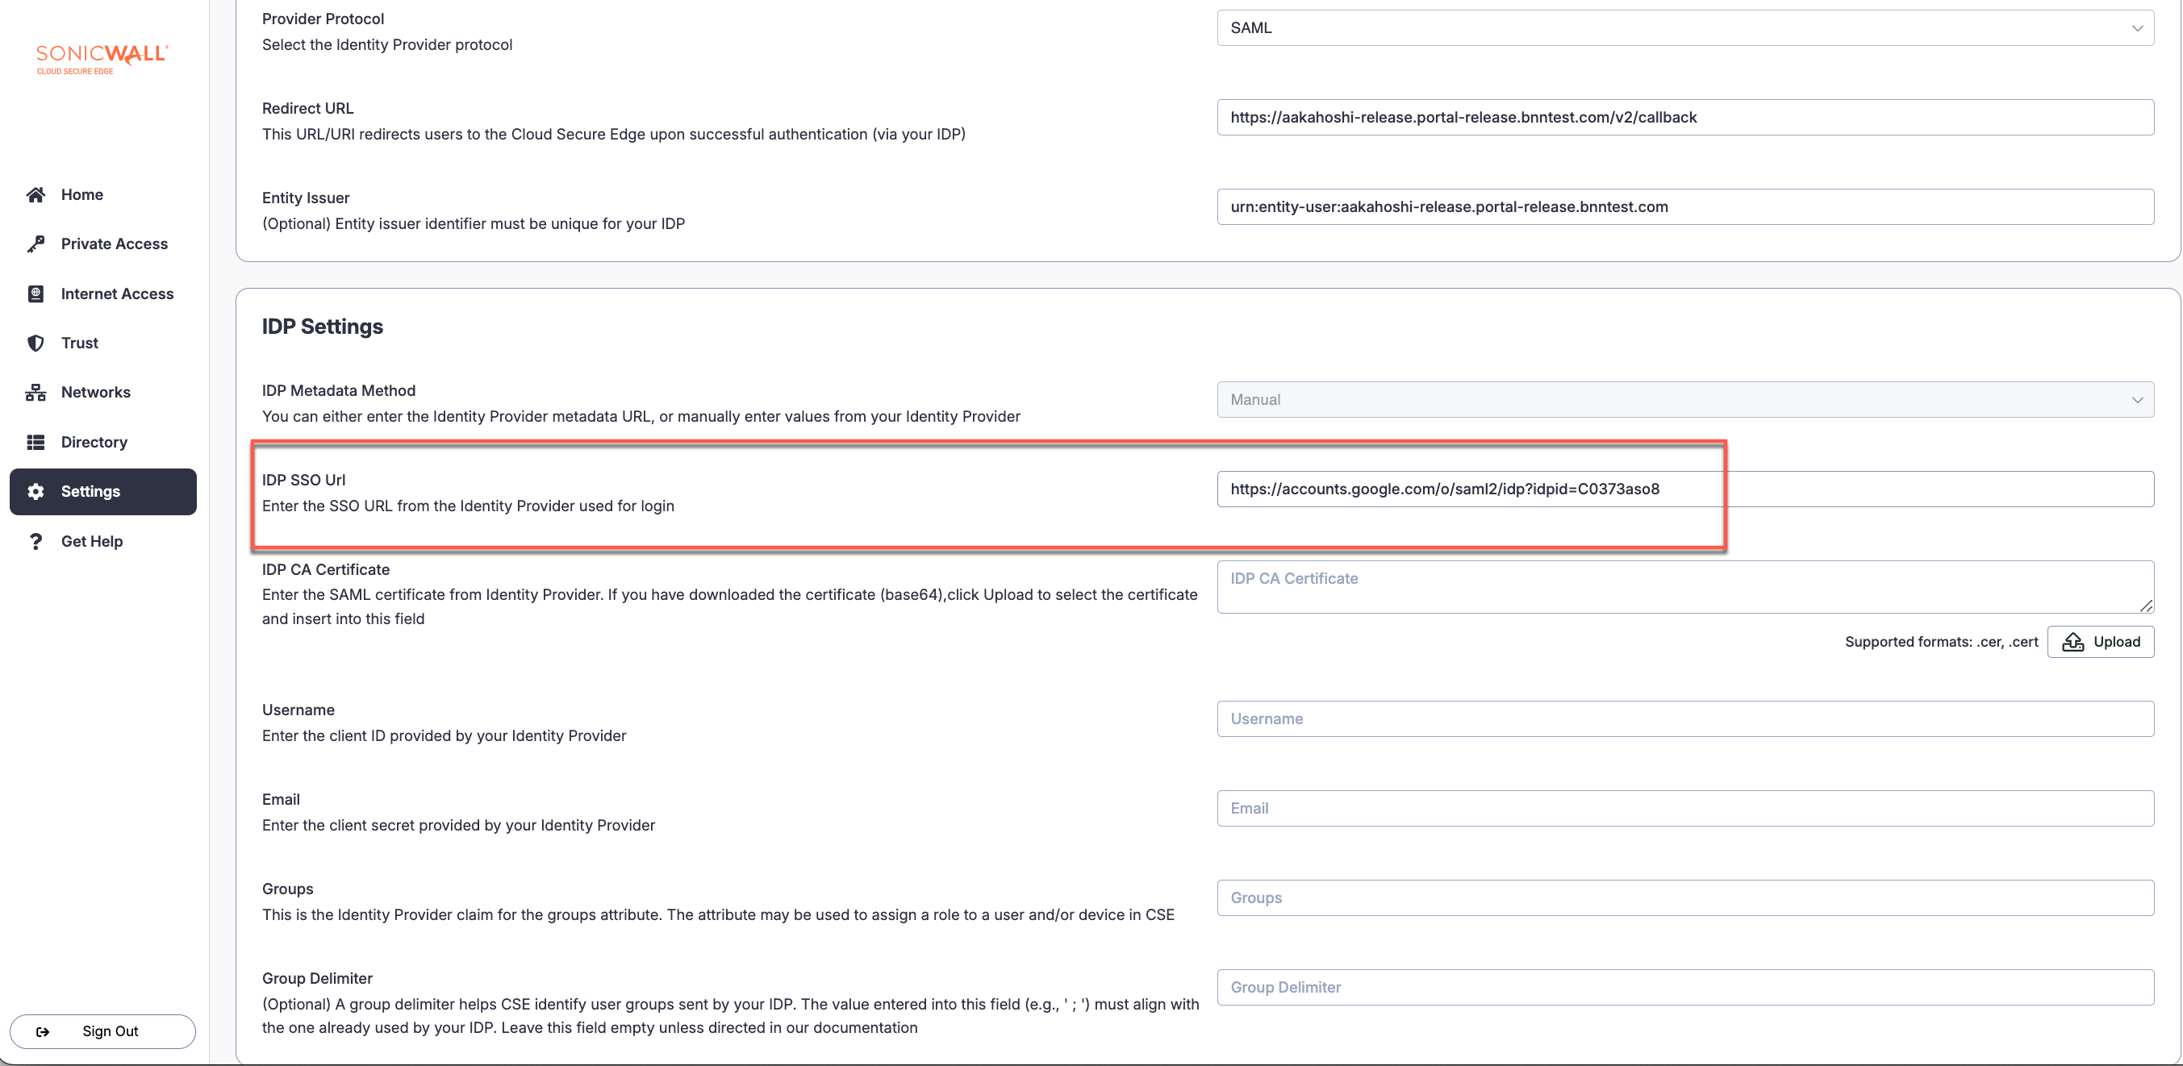Image resolution: width=2183 pixels, height=1066 pixels.
Task: Click the Trust shield icon
Action: [35, 344]
